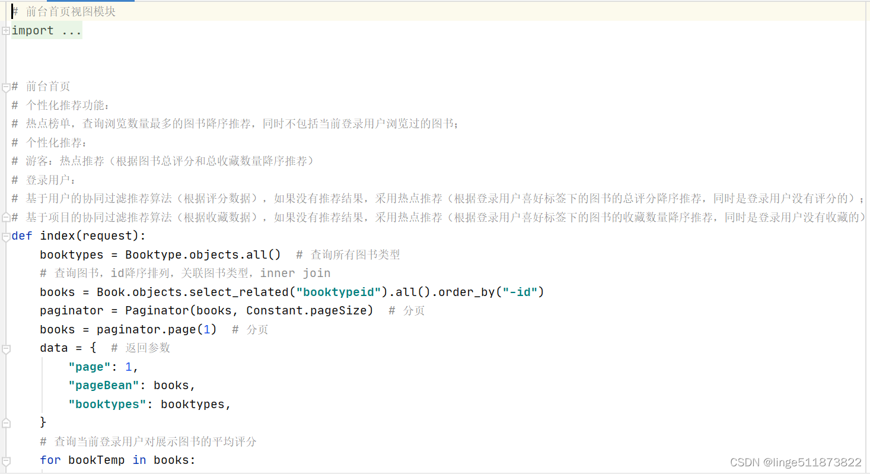Click the '# 热点榜单' comment line
870x474 pixels.
click(x=235, y=123)
